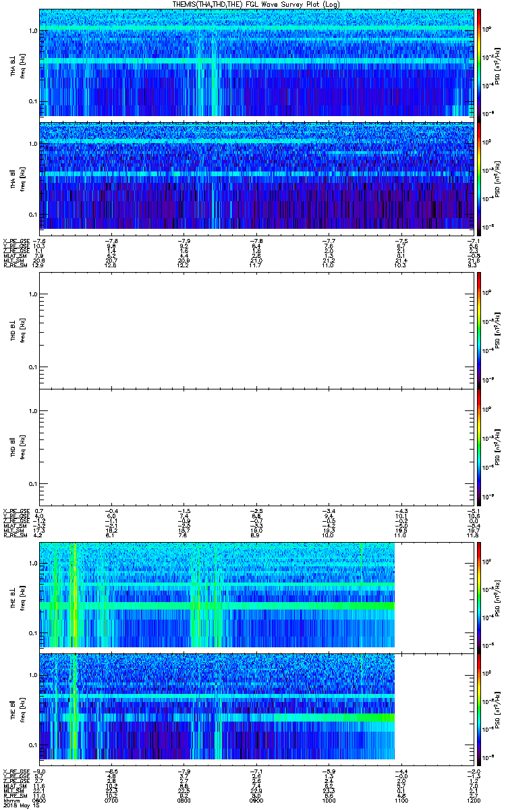Click the THA B-parallel freq [Hz] axis label
Screen dimensions: 506x810
click(x=22, y=179)
